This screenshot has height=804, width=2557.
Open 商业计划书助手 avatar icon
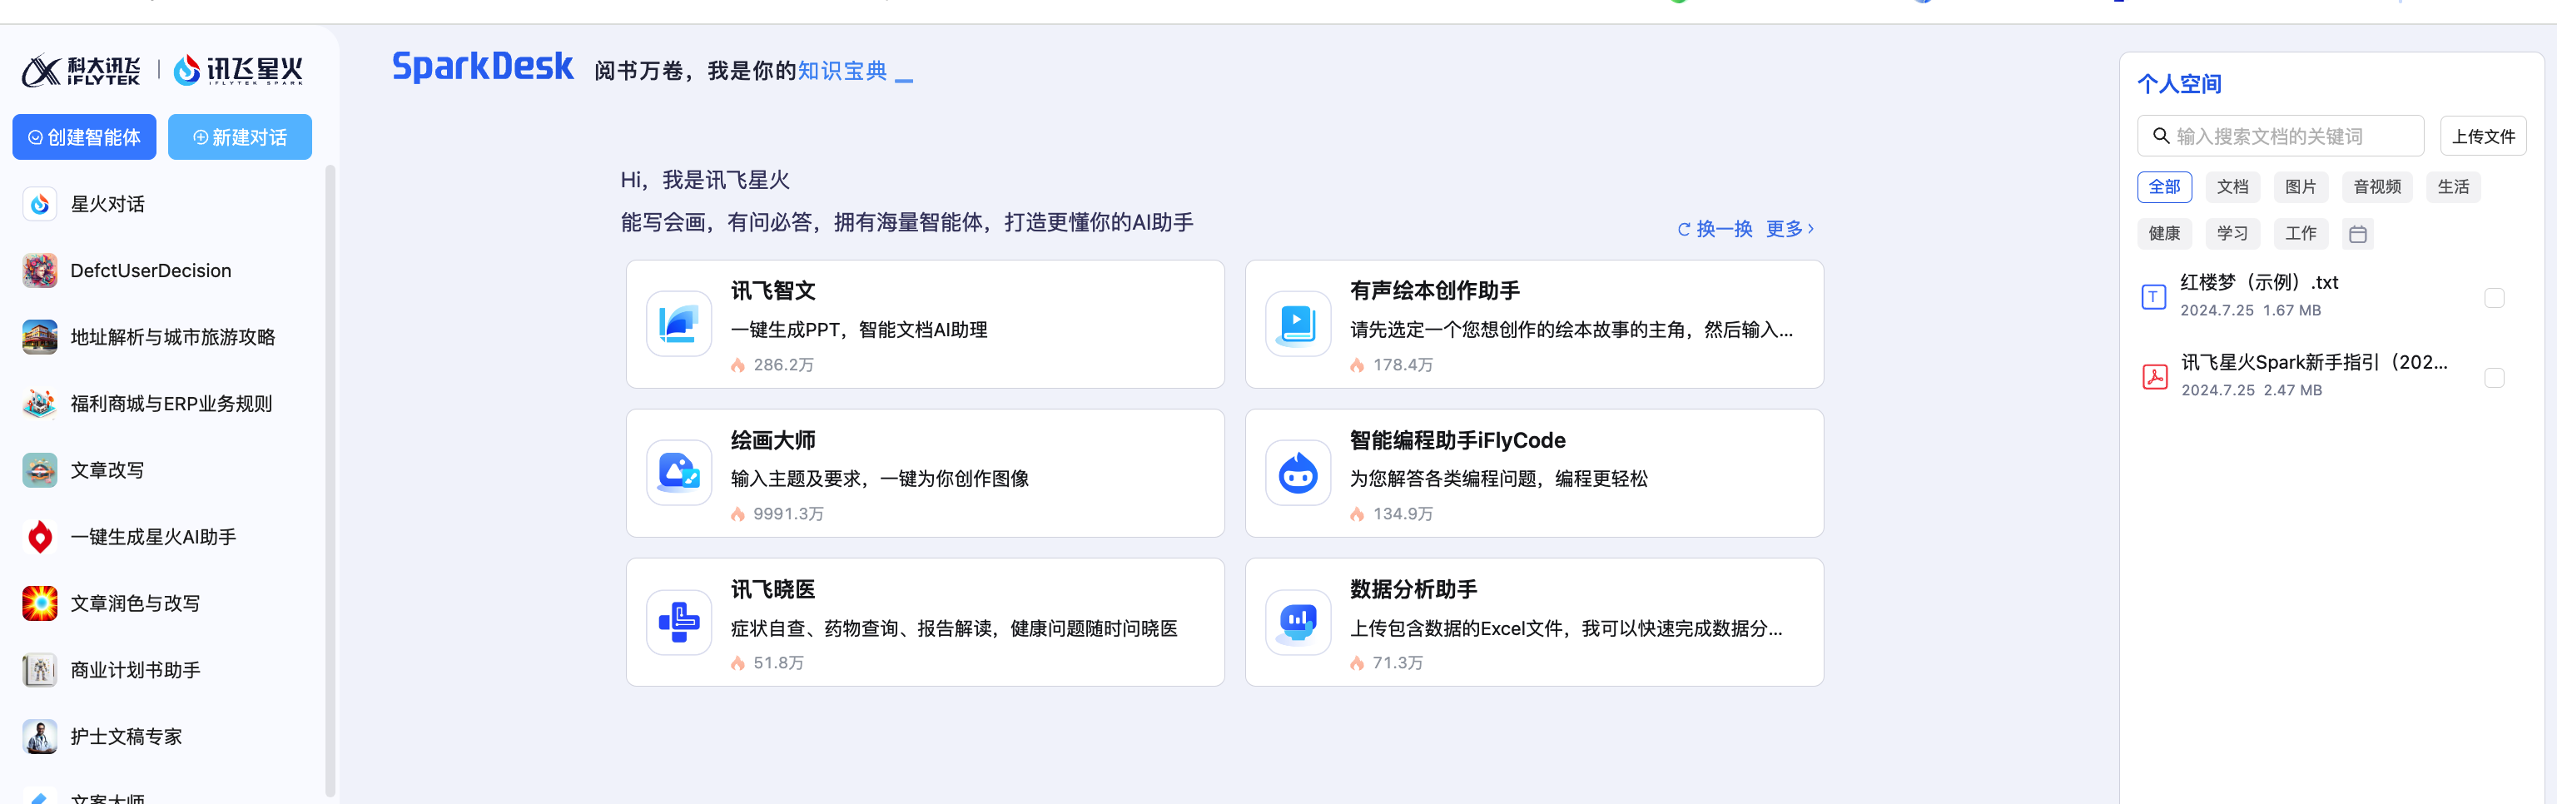(40, 670)
